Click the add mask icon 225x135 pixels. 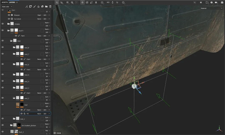point(31,7)
